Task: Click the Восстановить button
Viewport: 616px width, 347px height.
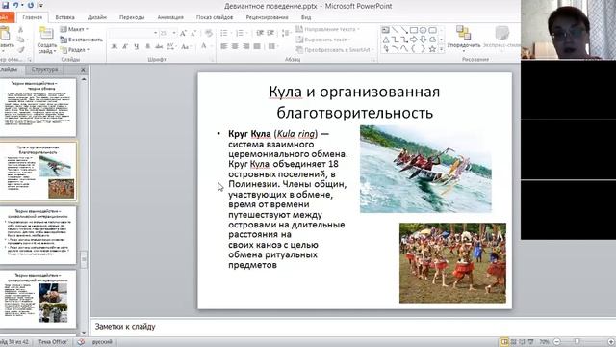Action: pyautogui.click(x=81, y=40)
